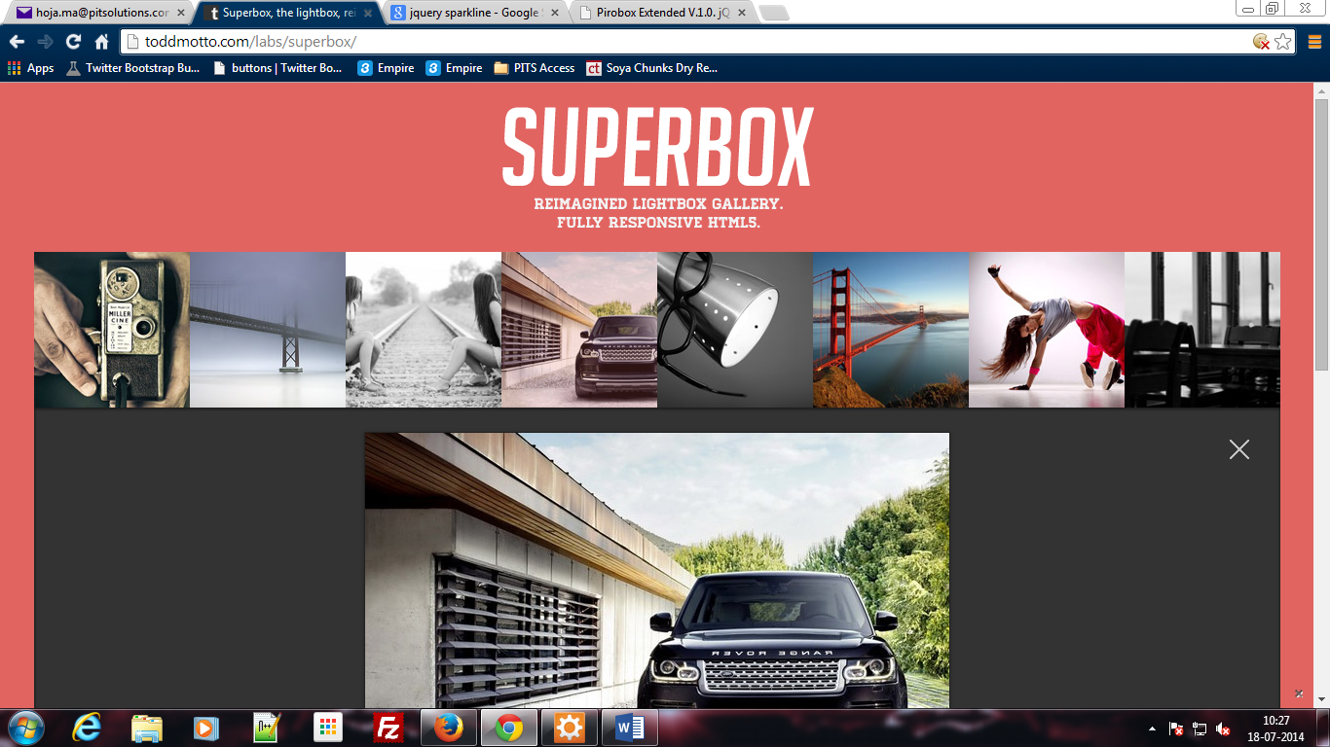Click the dancing girl thumbnail
The image size is (1330, 747).
click(x=1047, y=330)
